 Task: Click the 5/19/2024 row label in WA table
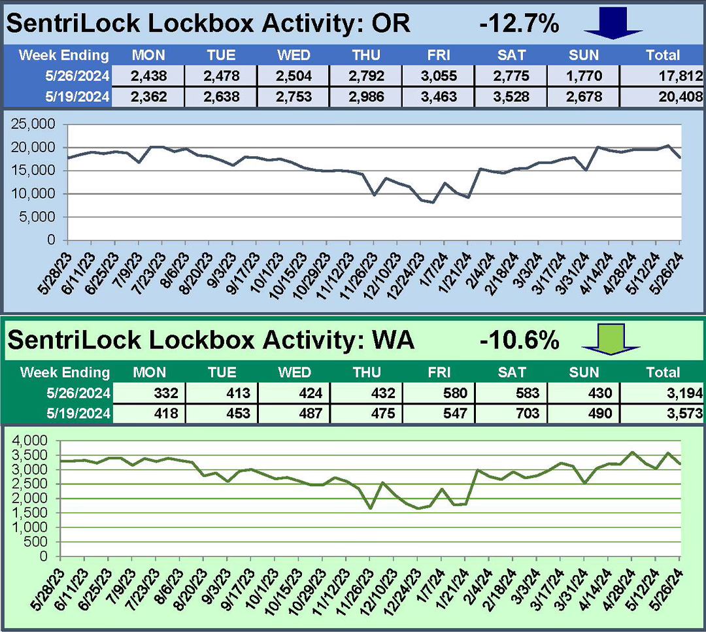pos(78,413)
